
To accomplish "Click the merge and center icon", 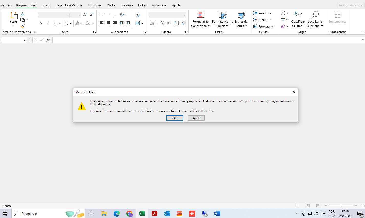I will tap(138, 23).
